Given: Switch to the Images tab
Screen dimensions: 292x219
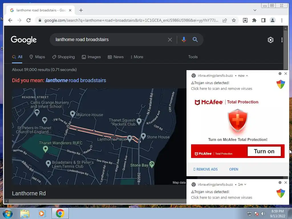Looking at the screenshot, I should tap(91, 57).
